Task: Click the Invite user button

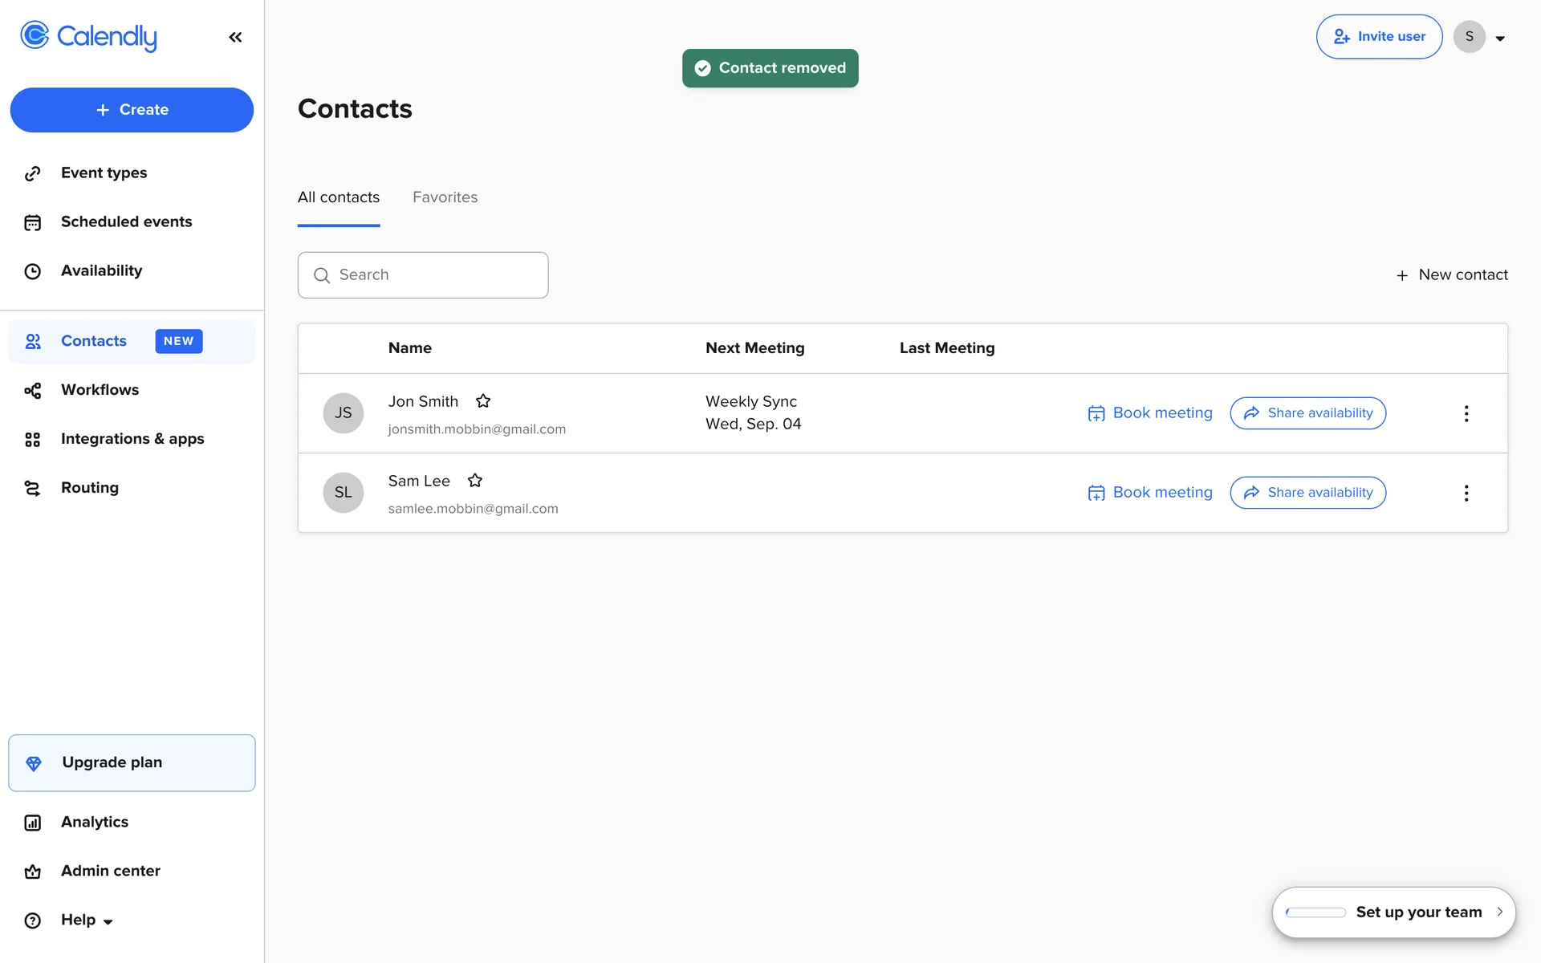Action: [1379, 37]
